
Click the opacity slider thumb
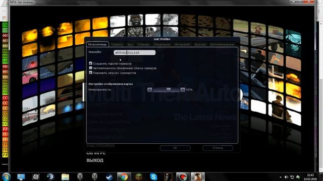point(169,89)
